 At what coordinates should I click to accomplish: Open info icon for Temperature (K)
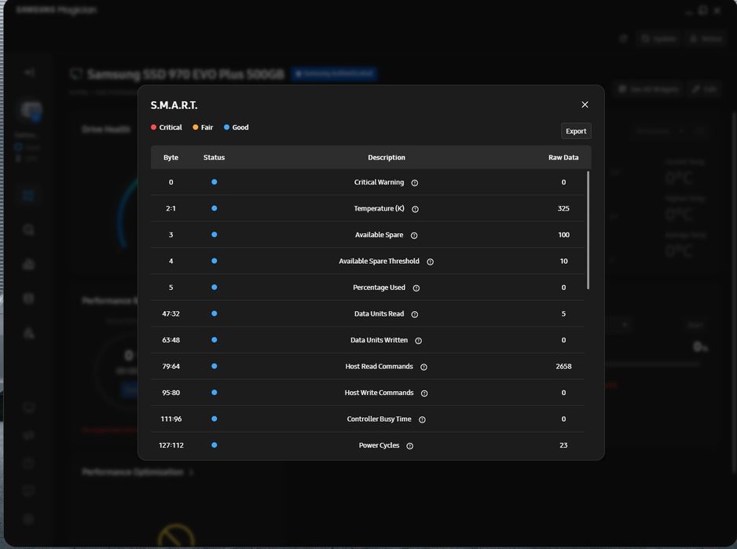coord(415,209)
